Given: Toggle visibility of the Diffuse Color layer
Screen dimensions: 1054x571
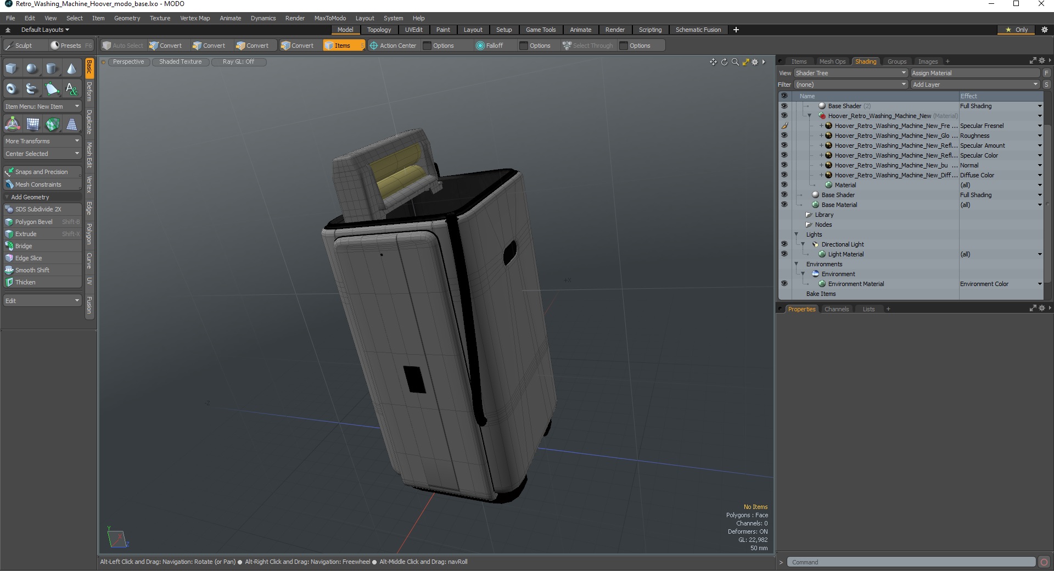Looking at the screenshot, I should (784, 175).
